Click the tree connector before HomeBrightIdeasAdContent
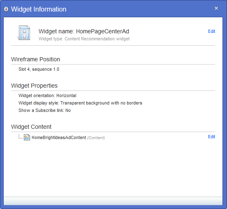227x209 pixels. tap(20, 137)
